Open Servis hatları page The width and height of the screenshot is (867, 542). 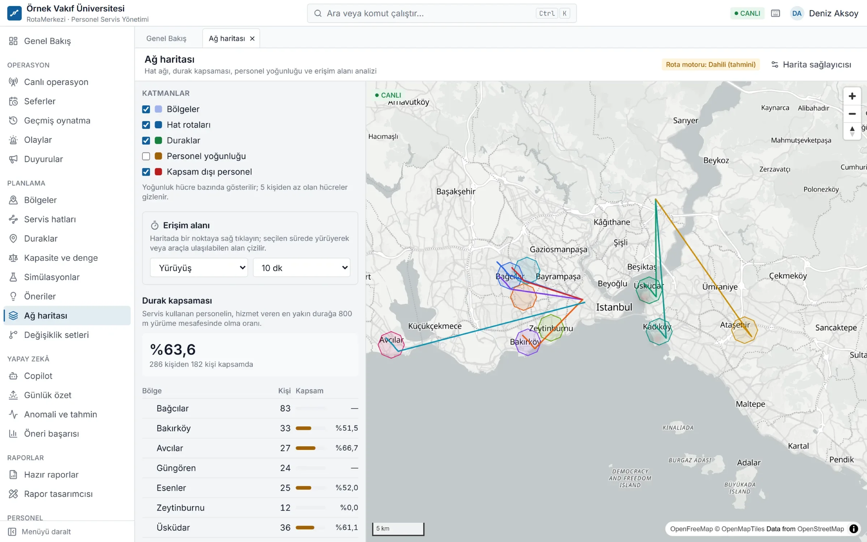tap(67, 219)
